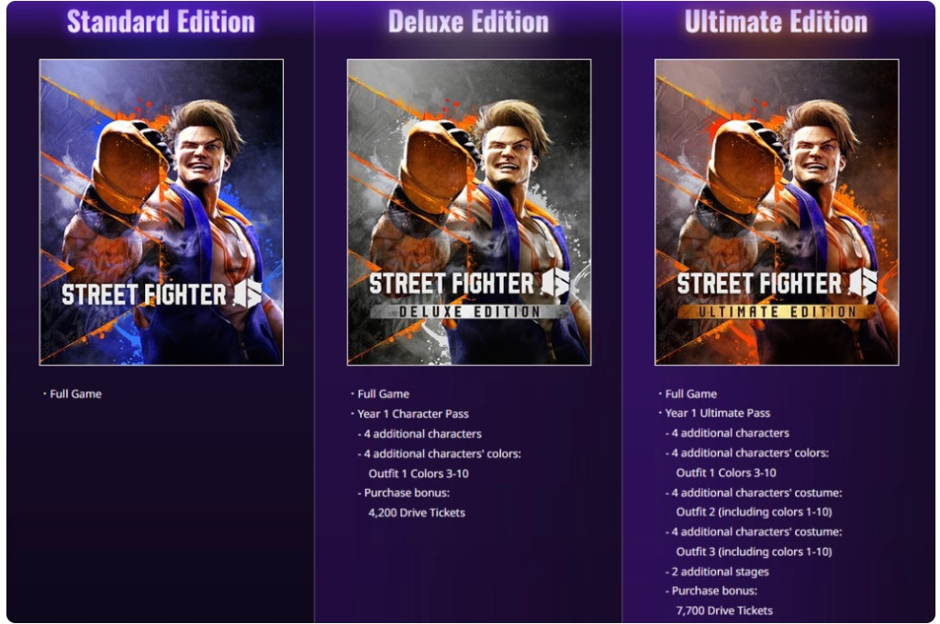Image resolution: width=940 pixels, height=624 pixels.
Task: Click Outfit 2 (including colors 1-10) line
Action: point(755,512)
